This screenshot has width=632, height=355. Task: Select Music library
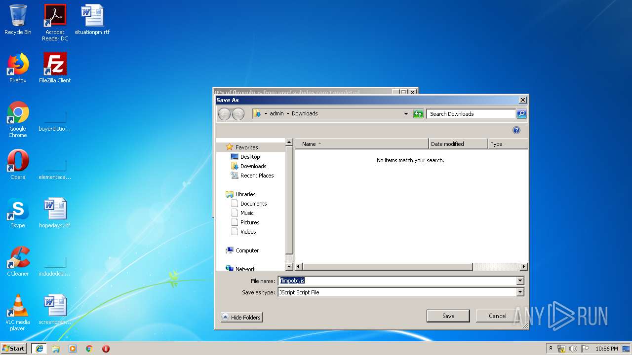tap(247, 213)
